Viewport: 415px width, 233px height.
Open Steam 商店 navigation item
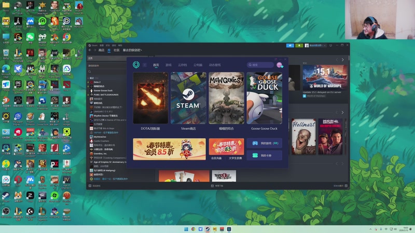(x=101, y=50)
